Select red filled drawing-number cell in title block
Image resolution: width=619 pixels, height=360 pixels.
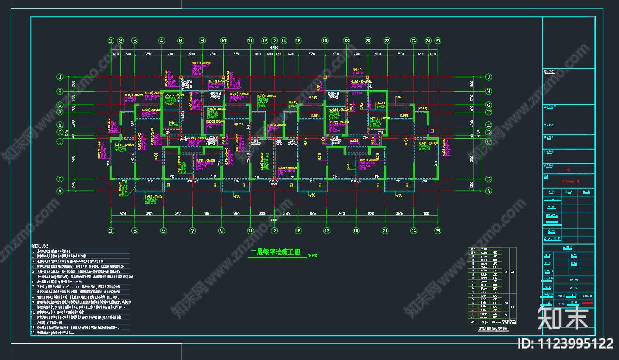[x=588, y=304]
